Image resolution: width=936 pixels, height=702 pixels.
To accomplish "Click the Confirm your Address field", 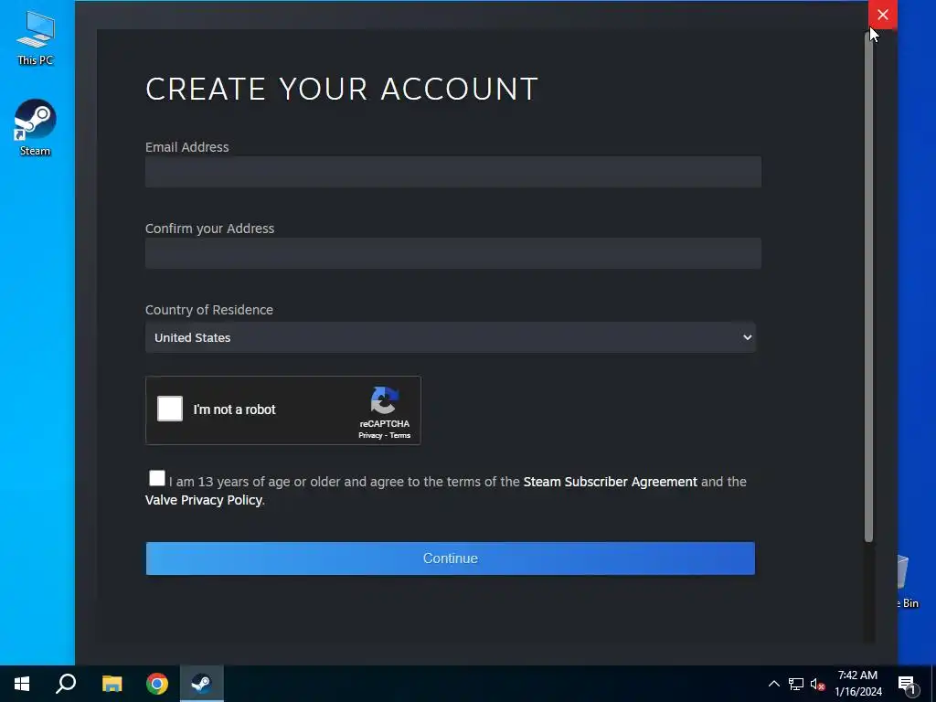I will pos(453,253).
